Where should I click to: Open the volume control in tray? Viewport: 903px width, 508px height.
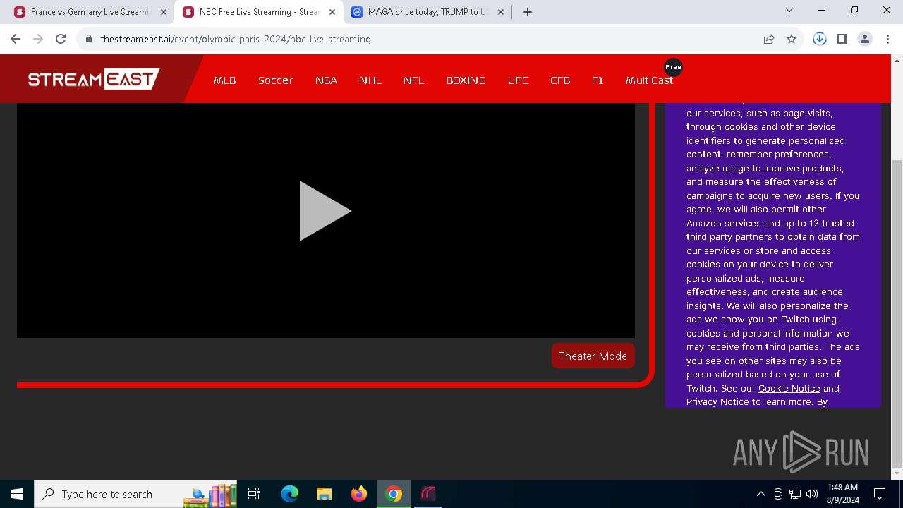812,494
